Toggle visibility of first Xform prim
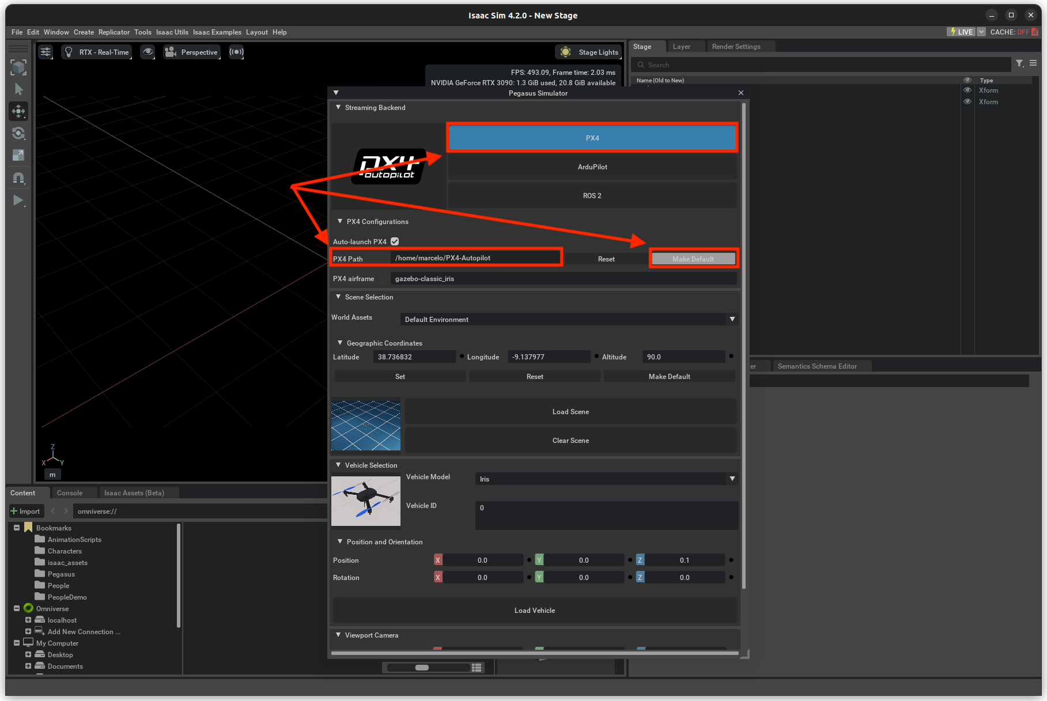Screen dimensions: 1047x701 tap(967, 90)
